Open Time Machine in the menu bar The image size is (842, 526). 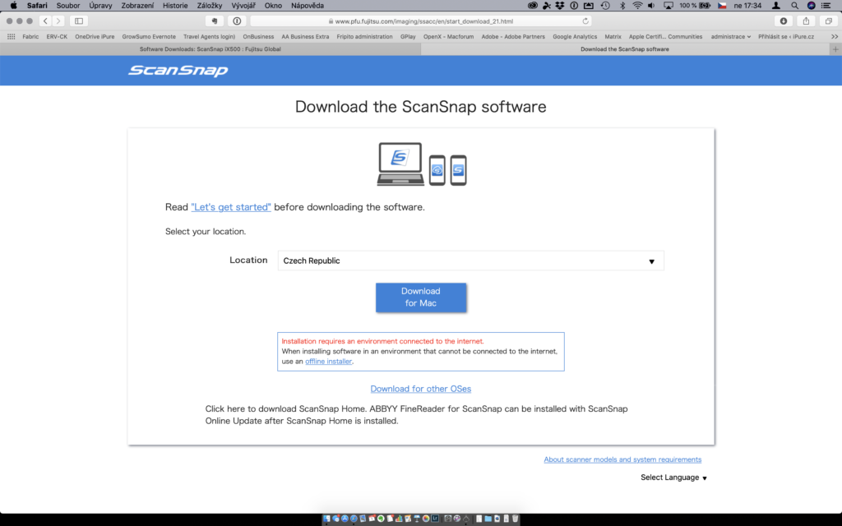point(605,6)
